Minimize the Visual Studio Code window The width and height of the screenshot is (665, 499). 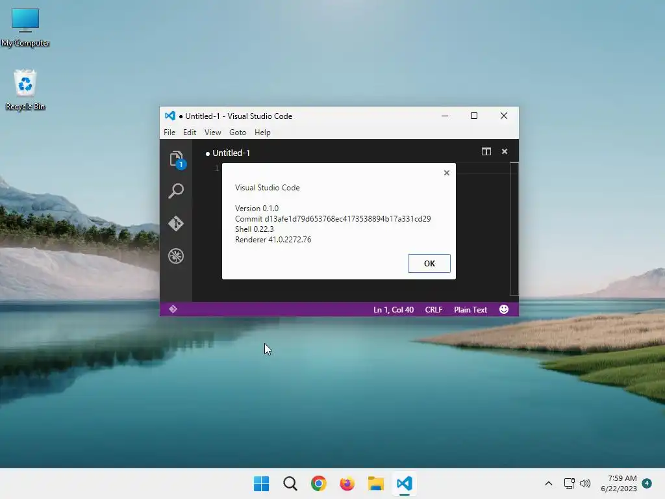445,116
